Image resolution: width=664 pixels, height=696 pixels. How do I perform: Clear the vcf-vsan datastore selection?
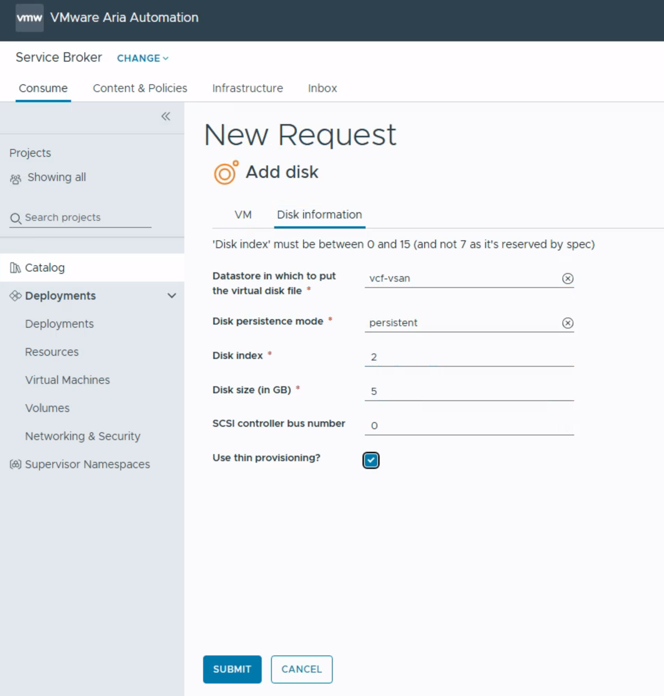pos(568,278)
